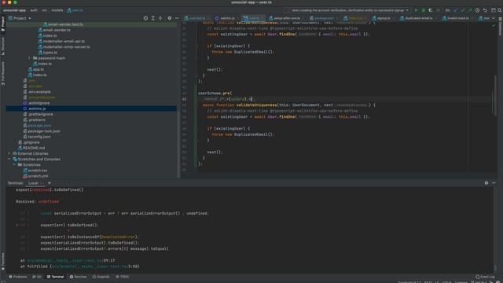Collapse the Scratches folder
This screenshot has height=283, width=503.
14,165
